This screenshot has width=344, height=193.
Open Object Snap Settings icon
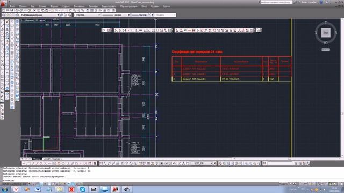coord(95,164)
